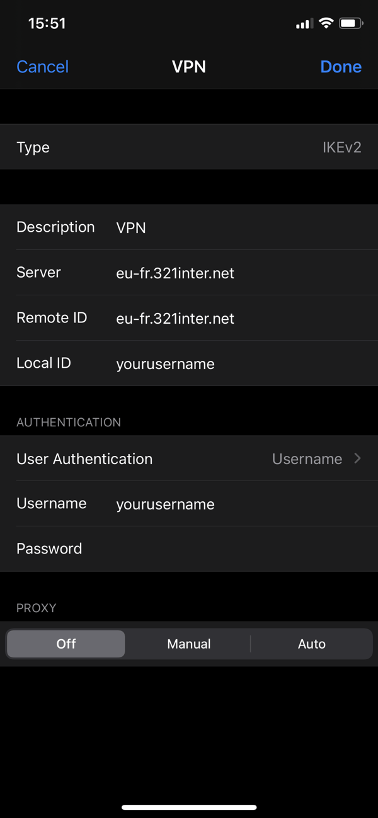Enable Manual proxy configuration
This screenshot has width=378, height=818.
pyautogui.click(x=188, y=644)
